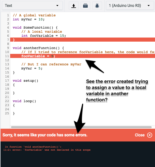Click the download code icon
The width and height of the screenshot is (155, 167).
click(x=74, y=6)
